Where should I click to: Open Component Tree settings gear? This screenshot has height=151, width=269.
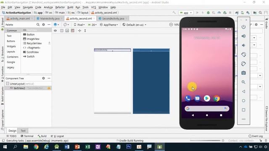point(43,78)
